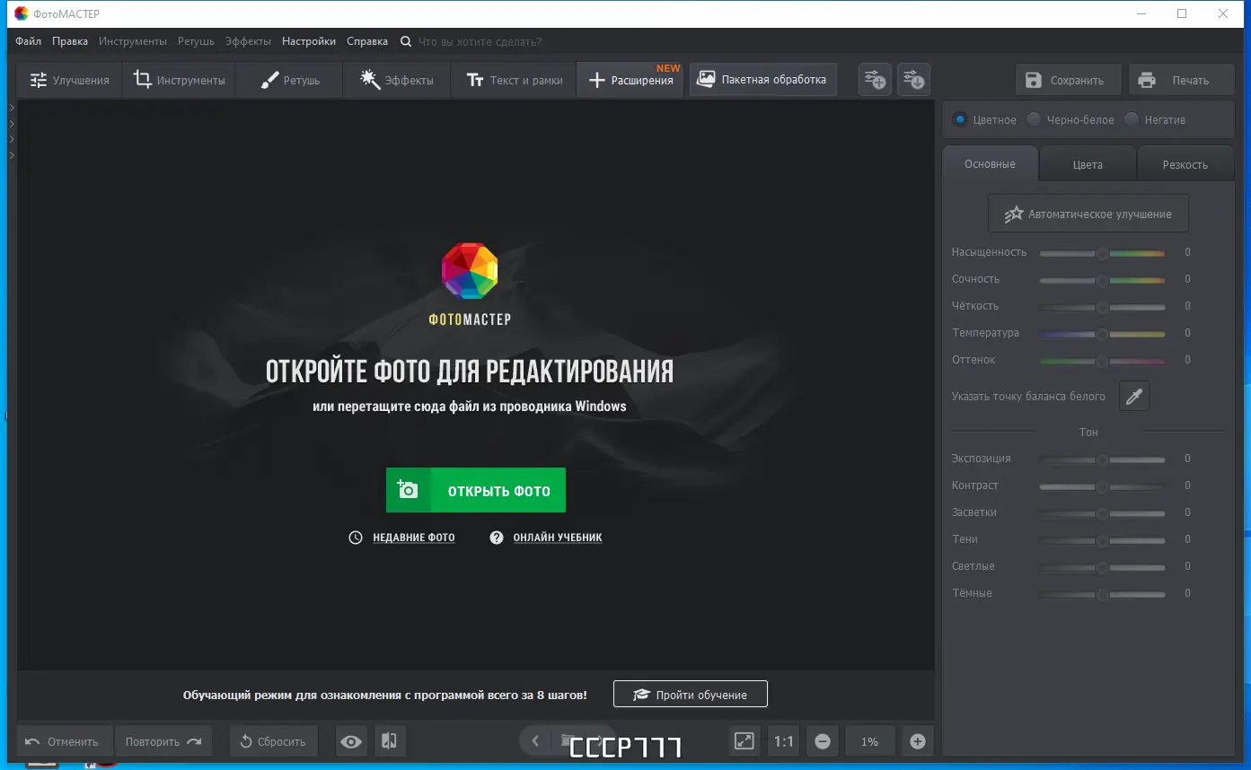The height and width of the screenshot is (770, 1251).
Task: Click the Насыщенность slider handle
Action: [x=1101, y=253]
